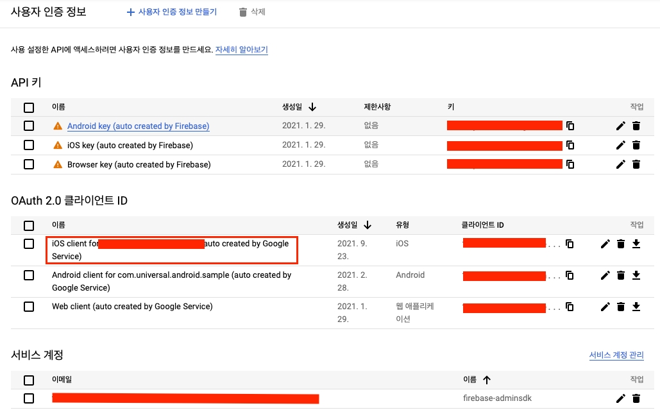660x417 pixels.
Task: Open the 자세히 알아보기 link
Action: pyautogui.click(x=241, y=49)
